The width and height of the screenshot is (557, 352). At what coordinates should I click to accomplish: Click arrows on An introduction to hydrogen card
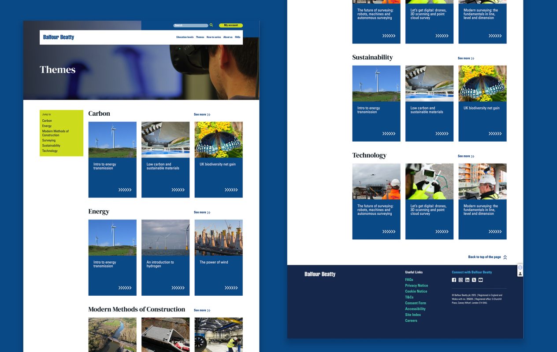point(178,288)
